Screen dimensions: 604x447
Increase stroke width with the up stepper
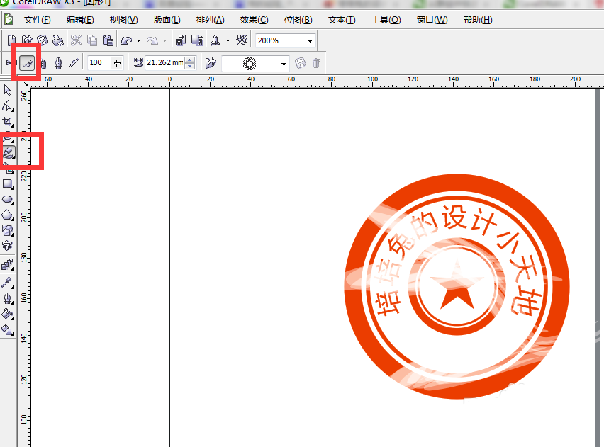pyautogui.click(x=189, y=60)
